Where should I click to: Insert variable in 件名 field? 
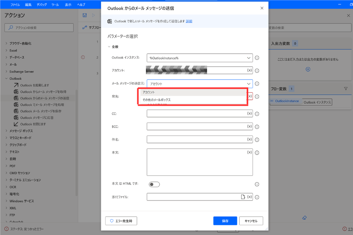coord(249,139)
